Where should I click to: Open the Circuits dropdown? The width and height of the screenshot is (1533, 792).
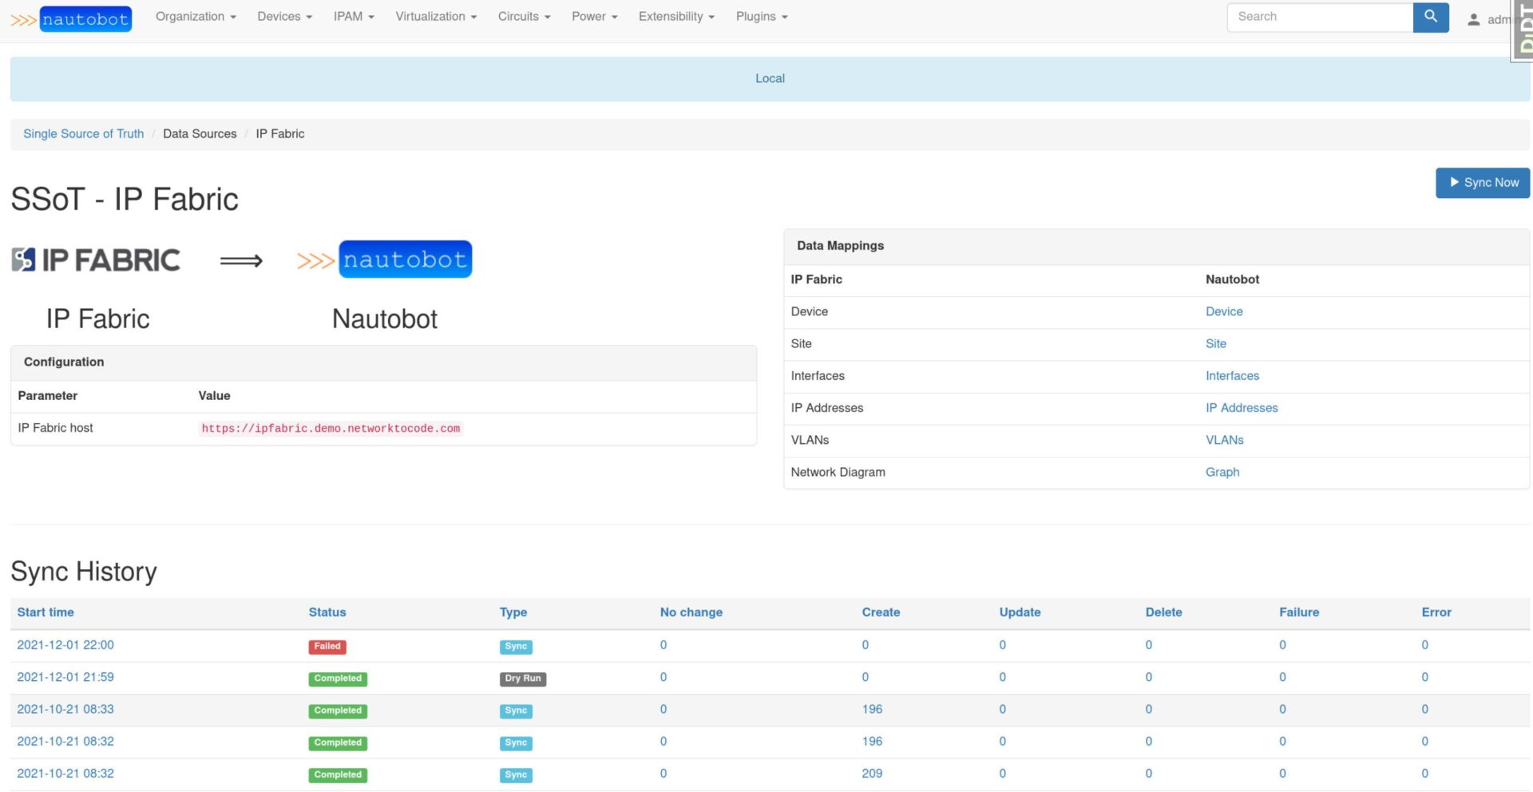pyautogui.click(x=524, y=17)
